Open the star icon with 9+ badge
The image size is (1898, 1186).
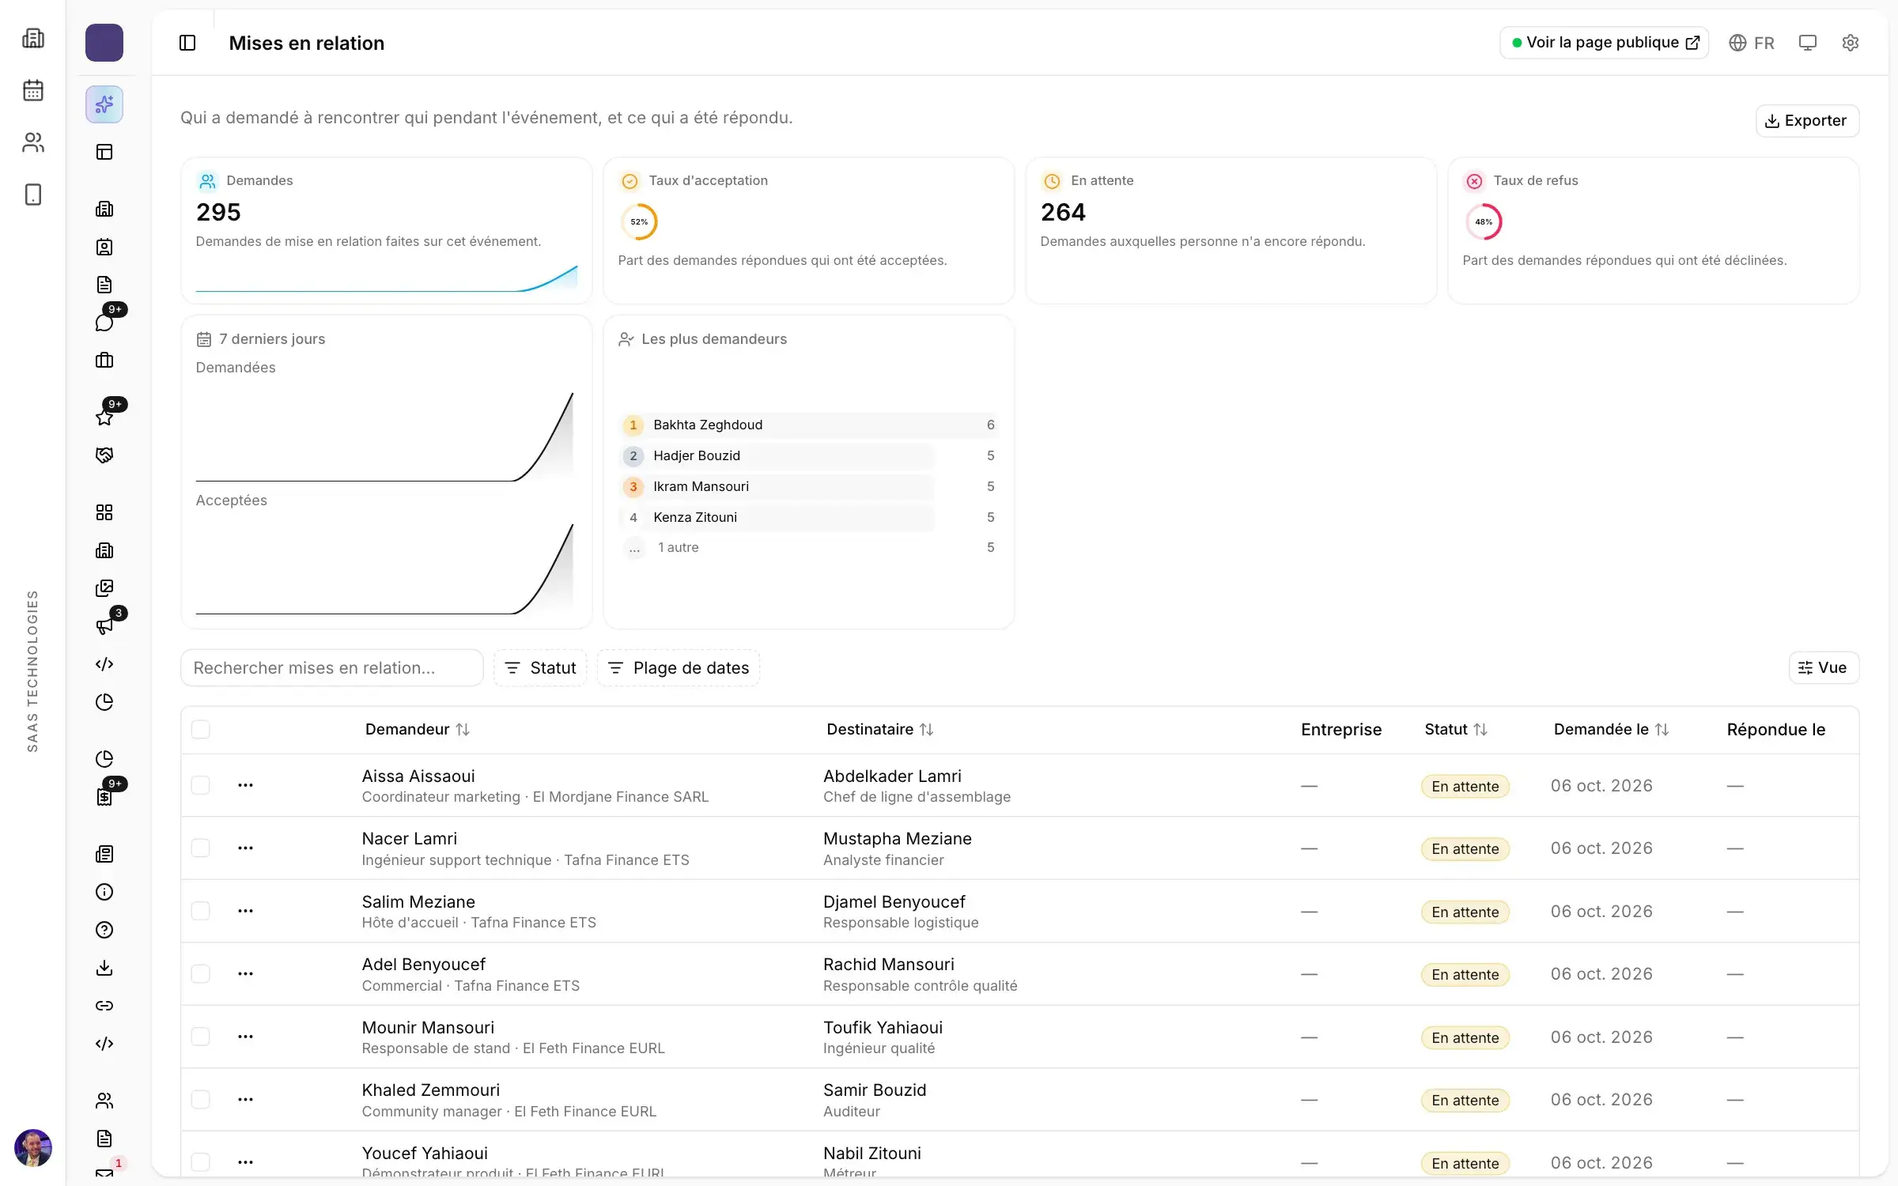click(104, 417)
